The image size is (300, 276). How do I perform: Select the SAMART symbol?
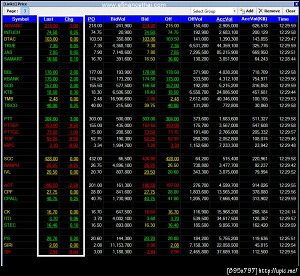click(x=13, y=59)
